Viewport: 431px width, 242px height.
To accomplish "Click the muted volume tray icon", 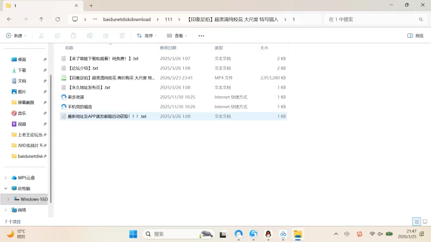I will click(380, 234).
